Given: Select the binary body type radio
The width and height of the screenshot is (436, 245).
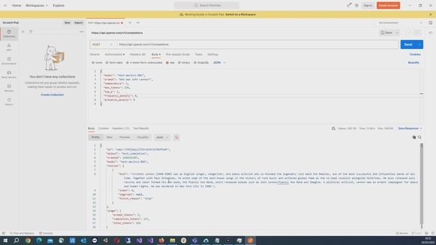Looking at the screenshot, I should pos(184,63).
